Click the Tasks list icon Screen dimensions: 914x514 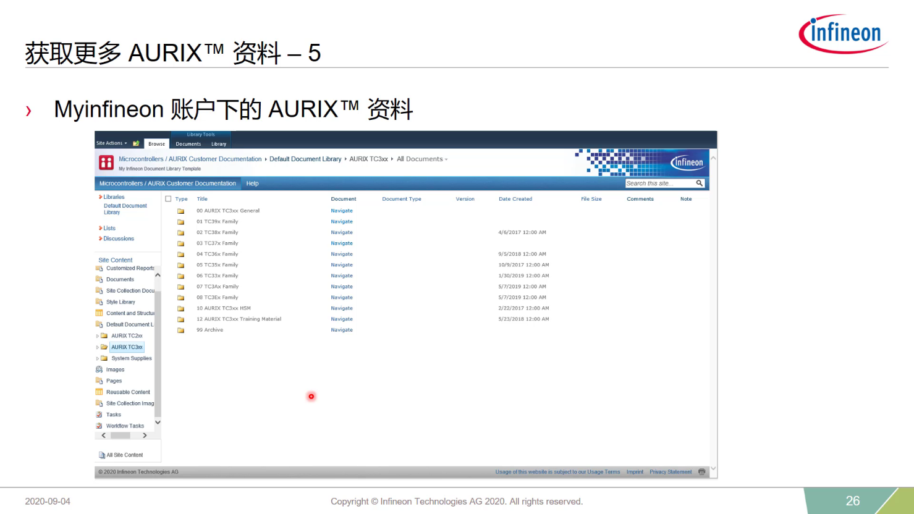(x=99, y=415)
